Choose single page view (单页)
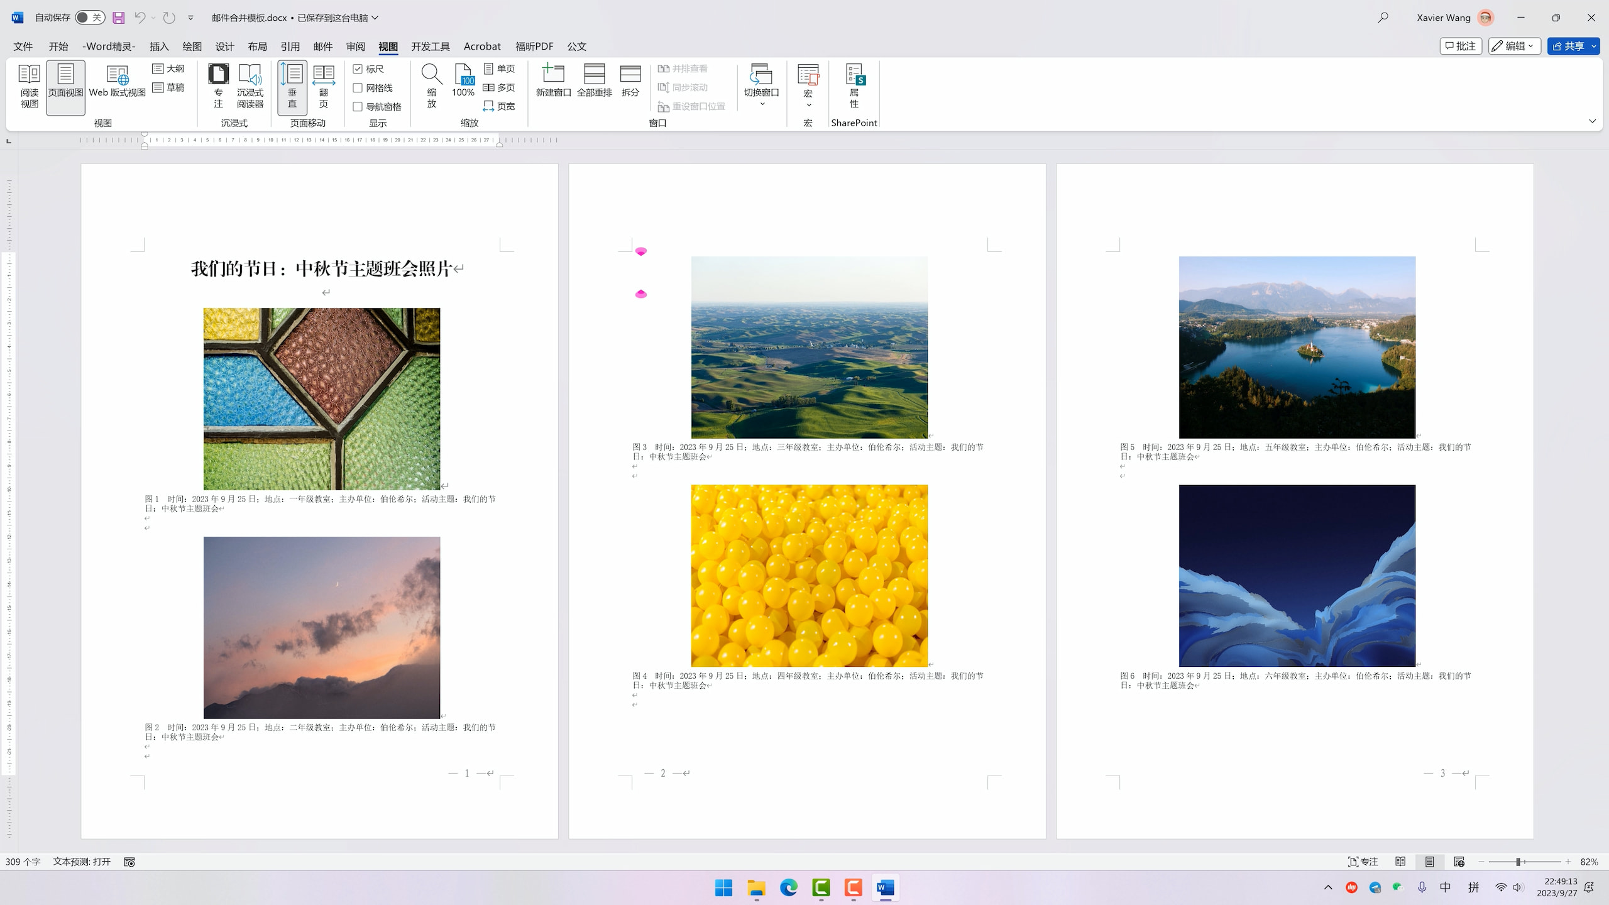This screenshot has height=905, width=1609. tap(500, 69)
